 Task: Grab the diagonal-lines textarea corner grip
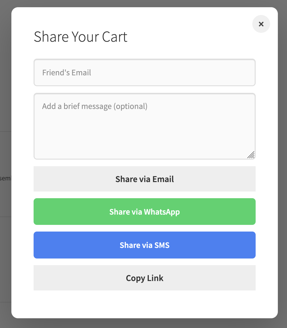point(251,155)
